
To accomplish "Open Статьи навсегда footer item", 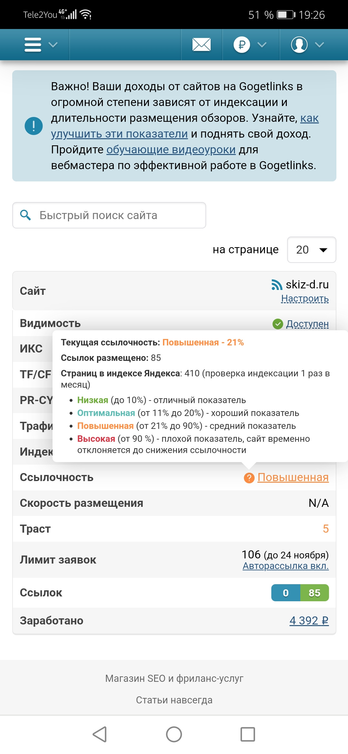I will [174, 700].
